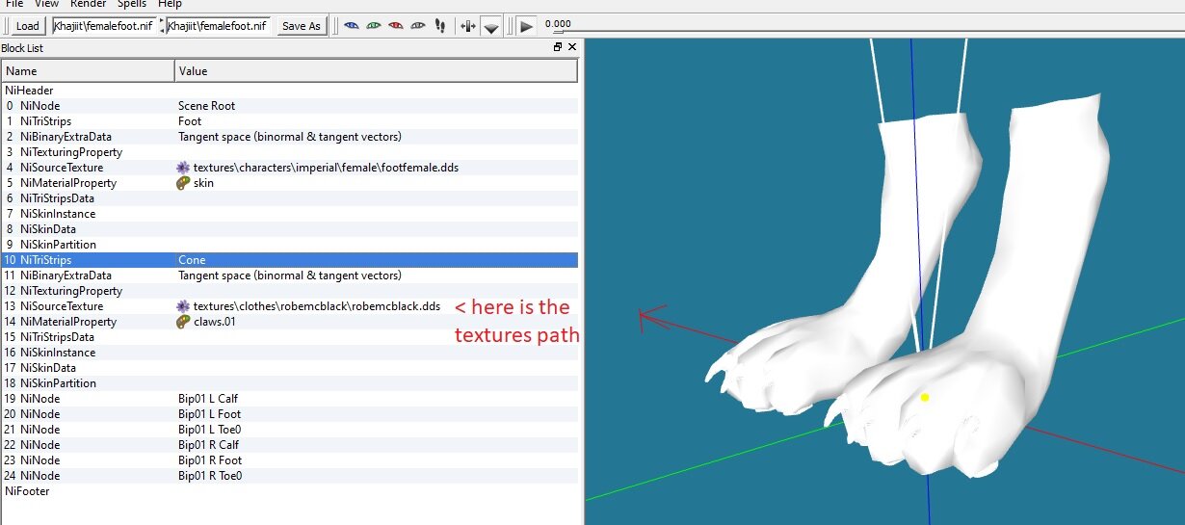The image size is (1185, 525).
Task: Select block 6 NiTriStripsData
Action: click(289, 198)
